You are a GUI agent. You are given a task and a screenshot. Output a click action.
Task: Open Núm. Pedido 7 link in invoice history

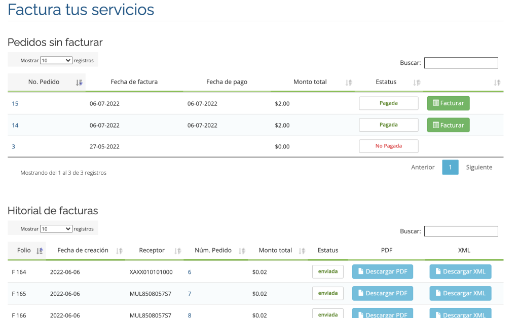pyautogui.click(x=190, y=294)
